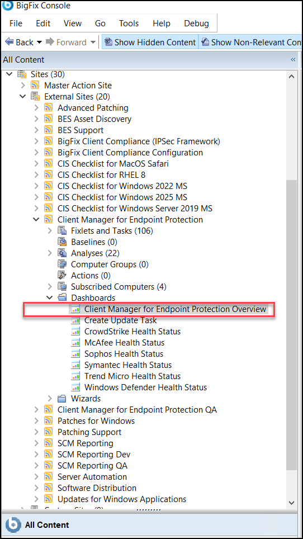303x539 pixels.
Task: Click the Dashboards folder icon
Action: click(x=62, y=297)
